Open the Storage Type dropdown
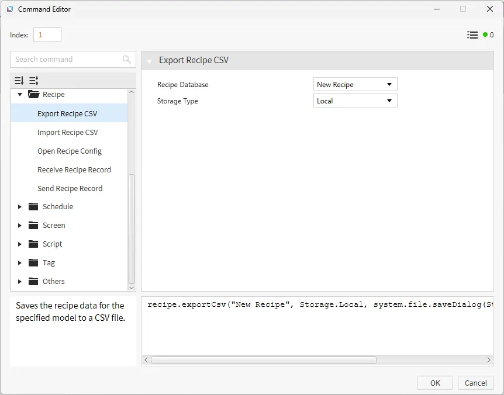Image resolution: width=504 pixels, height=395 pixels. [355, 101]
